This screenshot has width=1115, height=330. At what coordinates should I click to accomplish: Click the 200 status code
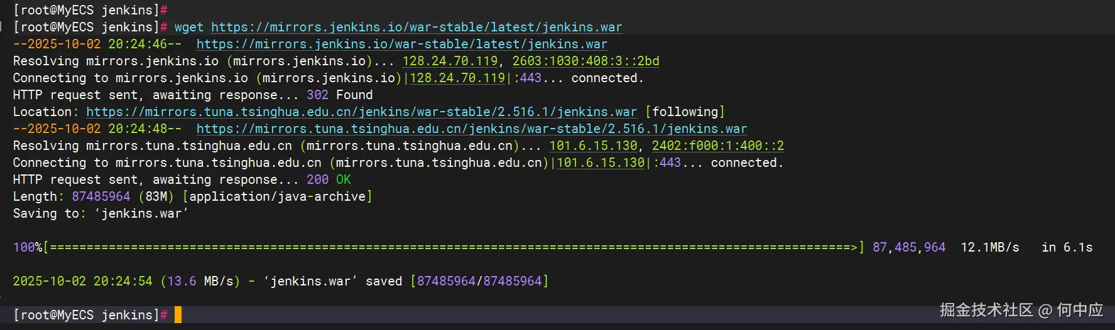click(317, 179)
